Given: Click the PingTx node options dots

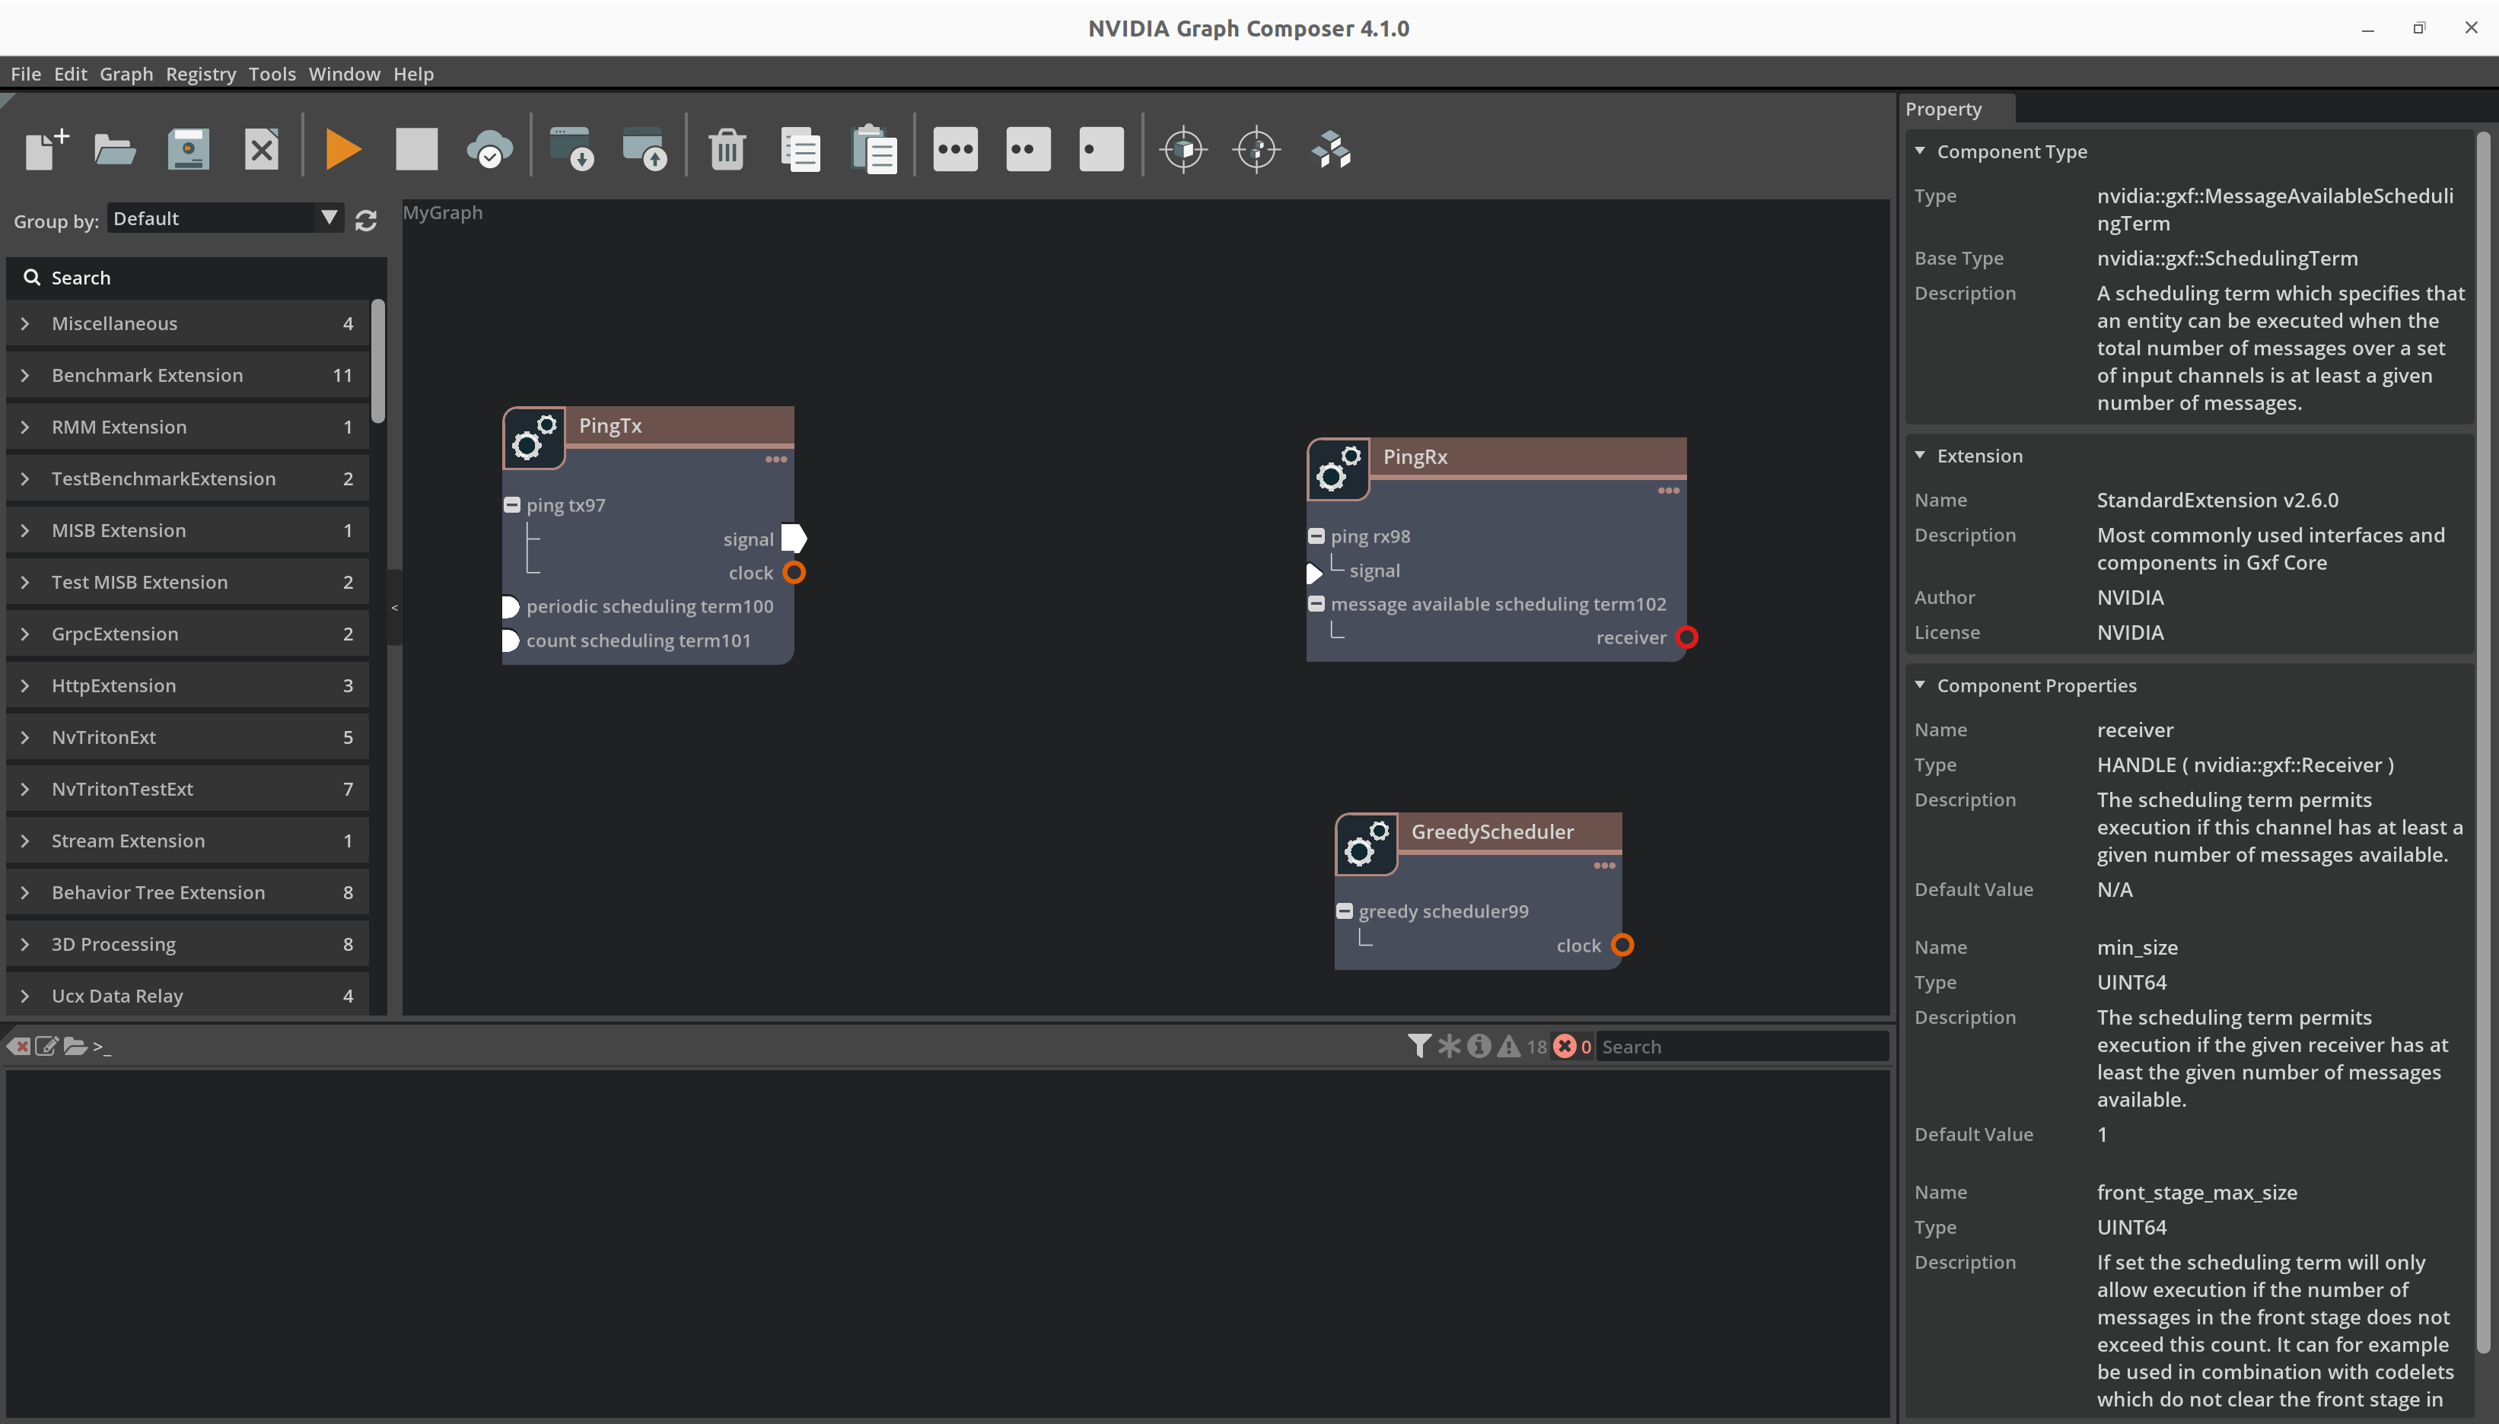Looking at the screenshot, I should (775, 459).
